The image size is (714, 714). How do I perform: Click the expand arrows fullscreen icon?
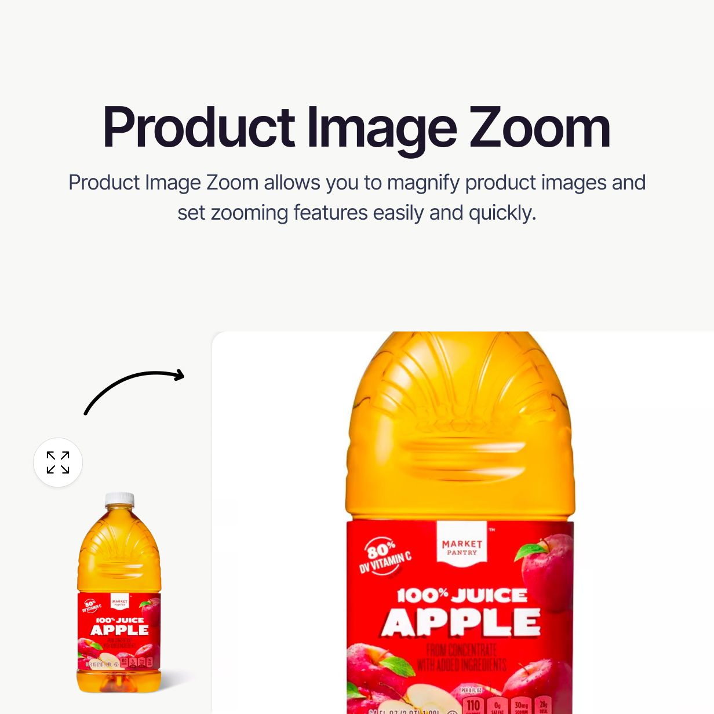[x=58, y=462]
